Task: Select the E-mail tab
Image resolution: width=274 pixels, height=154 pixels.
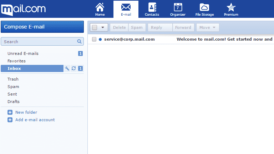Action: [x=126, y=9]
